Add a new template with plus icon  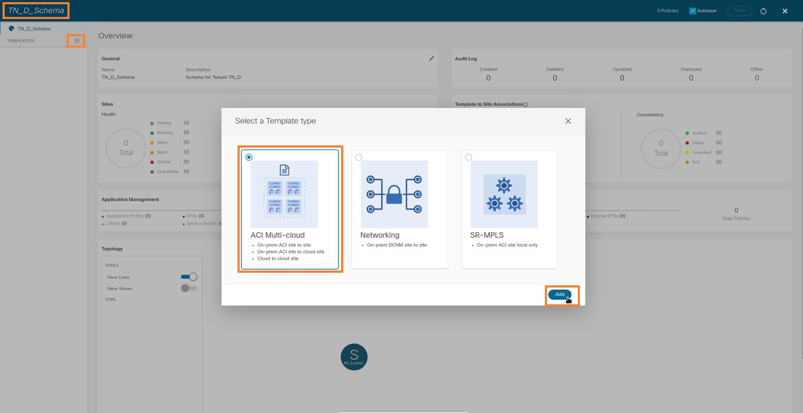click(x=77, y=41)
